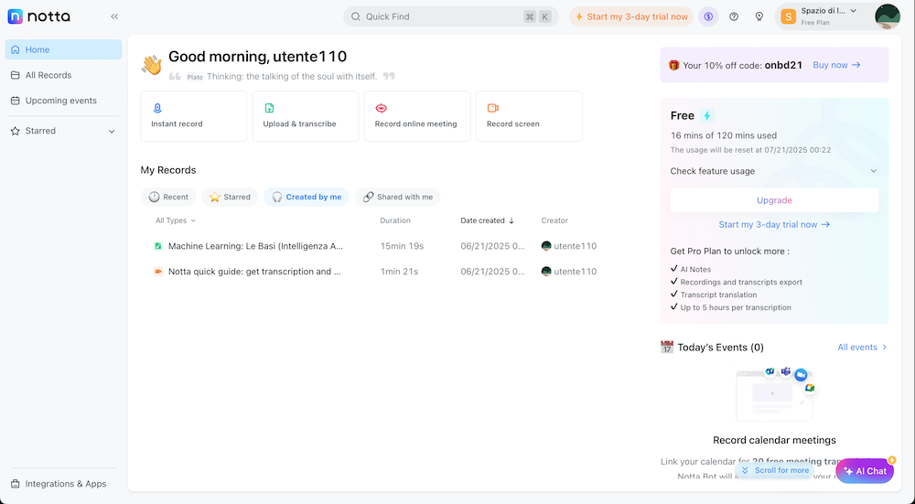915x504 pixels.
Task: Click the purple coin rewards icon
Action: coord(708,16)
